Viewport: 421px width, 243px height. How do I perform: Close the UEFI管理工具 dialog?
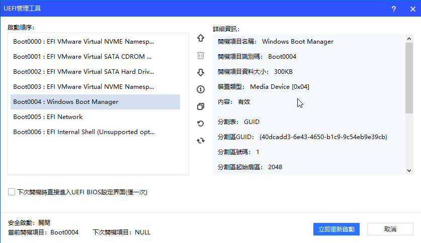tap(411, 9)
